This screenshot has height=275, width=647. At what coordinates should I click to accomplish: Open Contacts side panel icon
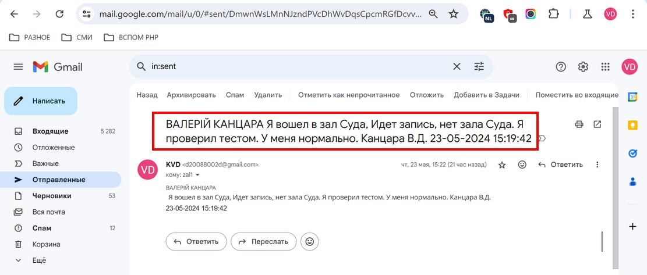pos(632,181)
